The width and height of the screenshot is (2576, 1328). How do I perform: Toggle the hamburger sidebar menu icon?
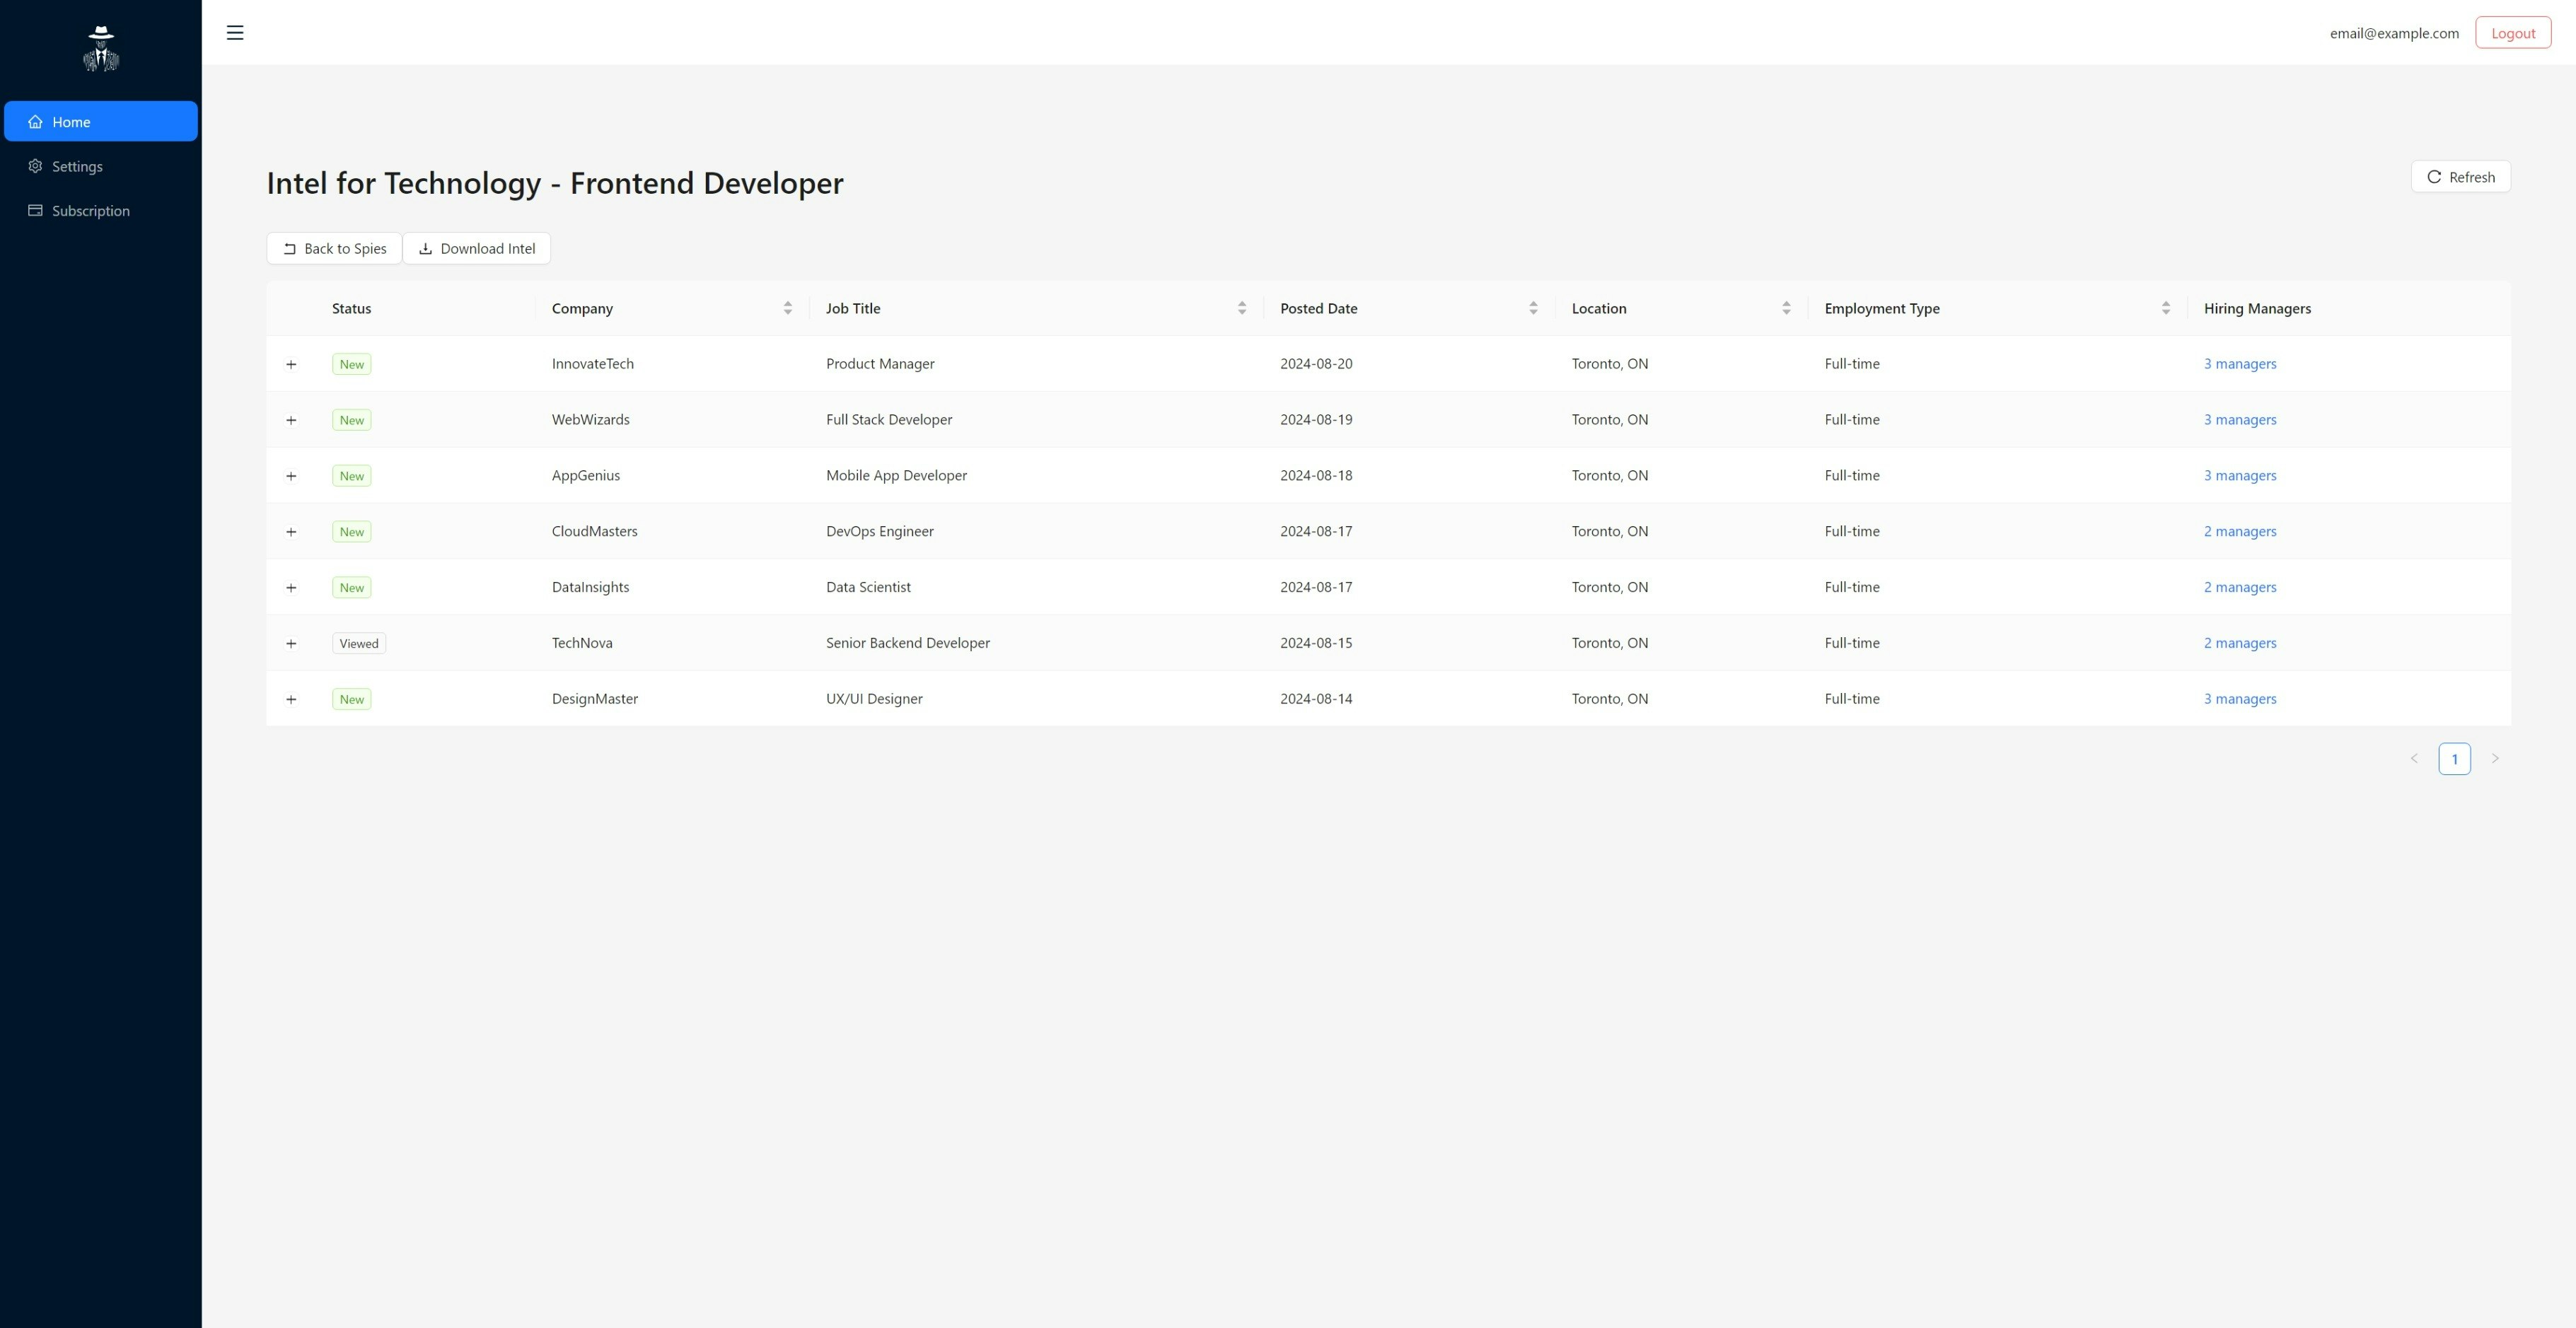235,33
